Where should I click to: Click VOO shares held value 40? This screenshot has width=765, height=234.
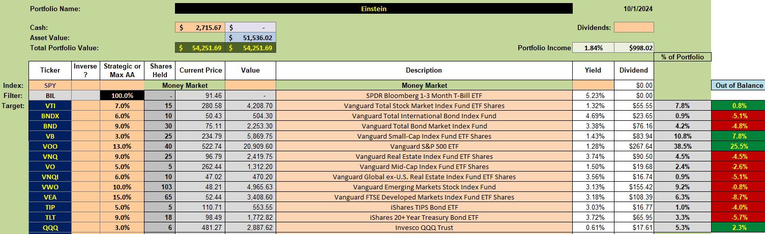pyautogui.click(x=159, y=146)
